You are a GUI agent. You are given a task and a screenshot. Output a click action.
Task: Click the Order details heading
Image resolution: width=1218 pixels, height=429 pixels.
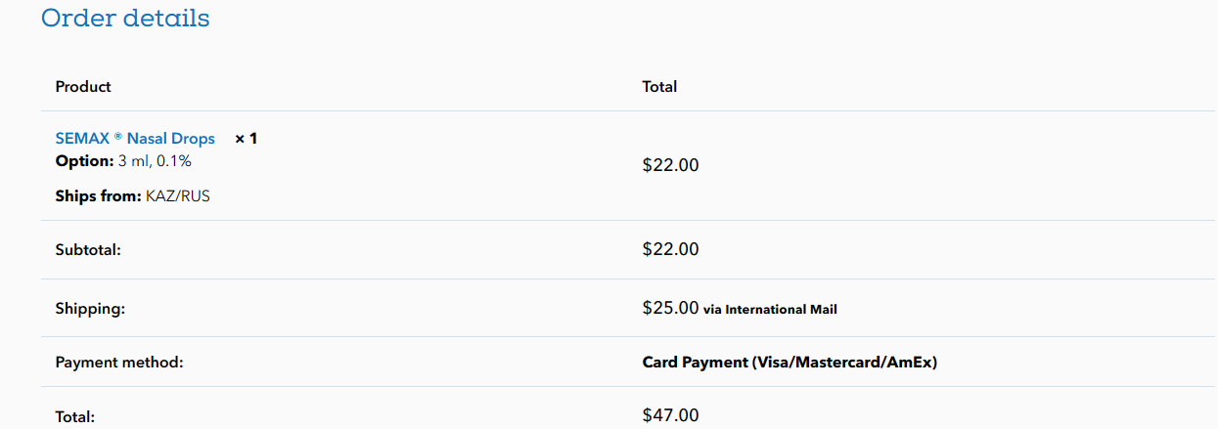point(125,18)
